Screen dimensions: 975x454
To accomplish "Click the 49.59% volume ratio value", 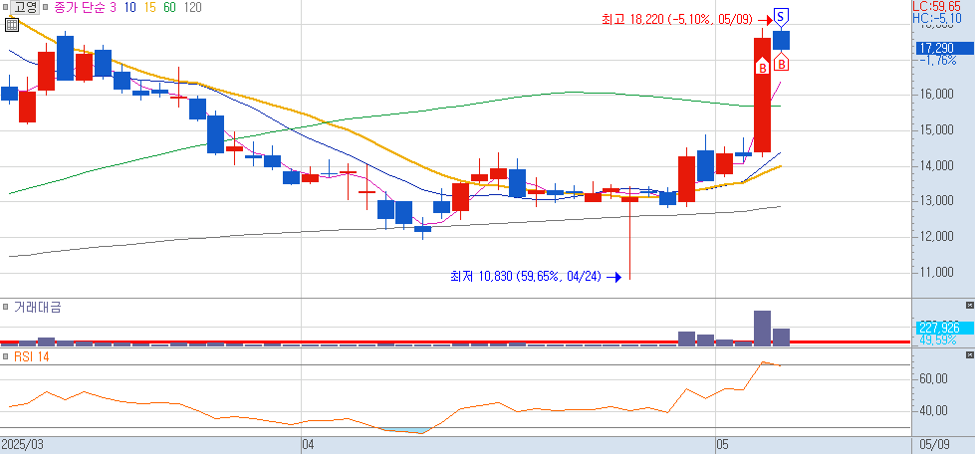I will [x=938, y=340].
